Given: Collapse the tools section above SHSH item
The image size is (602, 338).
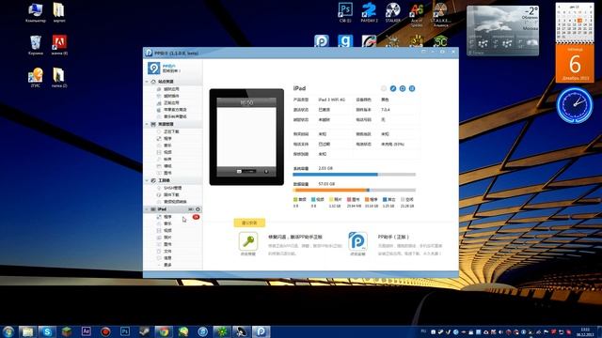Looking at the screenshot, I should (x=147, y=180).
